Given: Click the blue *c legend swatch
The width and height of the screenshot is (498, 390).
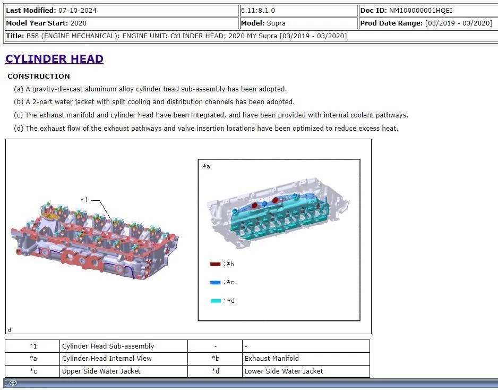Looking at the screenshot, I should [x=215, y=282].
